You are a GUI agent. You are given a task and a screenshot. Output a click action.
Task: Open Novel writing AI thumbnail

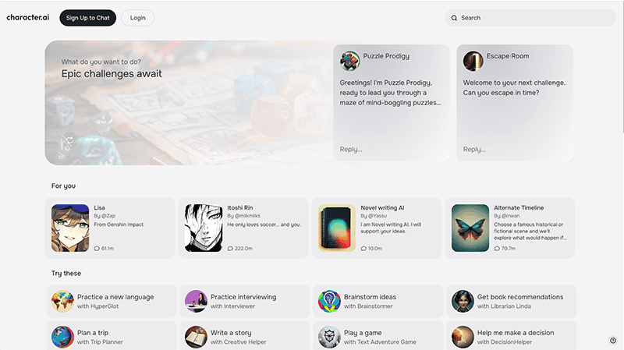click(337, 228)
